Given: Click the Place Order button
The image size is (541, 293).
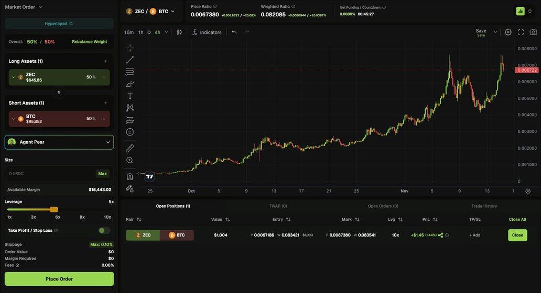Looking at the screenshot, I should 59,279.
